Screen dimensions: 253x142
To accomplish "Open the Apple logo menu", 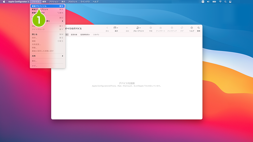I will 4,2.
